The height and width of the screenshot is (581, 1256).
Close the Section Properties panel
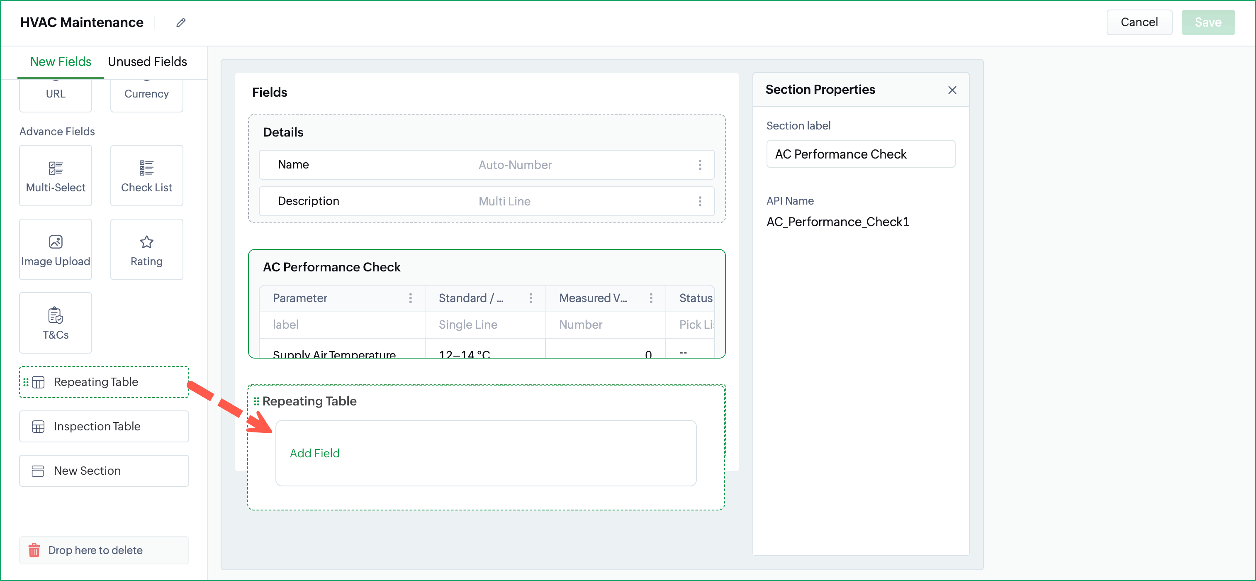(x=952, y=90)
